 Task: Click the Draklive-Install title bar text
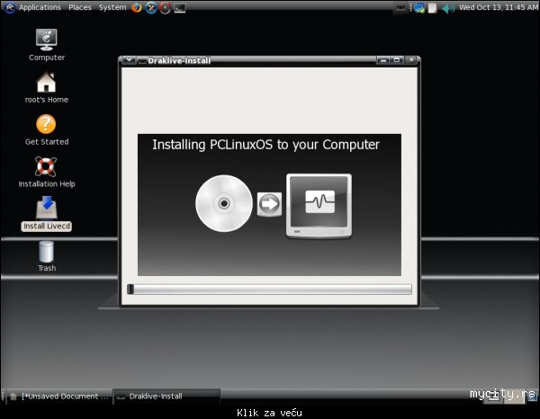pyautogui.click(x=179, y=60)
